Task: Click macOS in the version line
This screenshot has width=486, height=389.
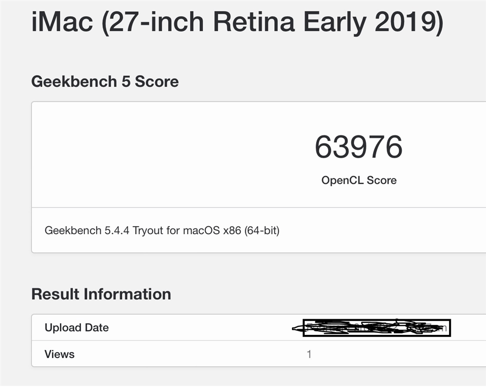Action: point(201,230)
